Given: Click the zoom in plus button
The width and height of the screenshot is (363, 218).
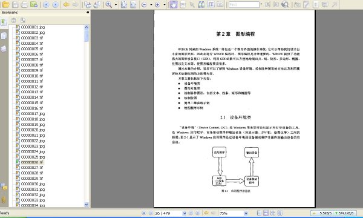Looking at the screenshot, I should (157, 5).
